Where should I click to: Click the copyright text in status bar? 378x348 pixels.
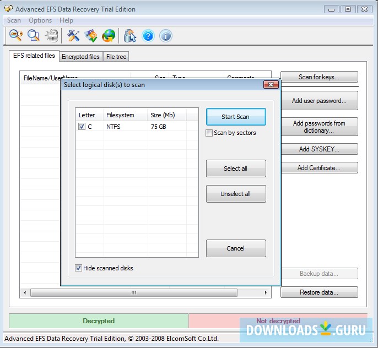[x=112, y=339]
